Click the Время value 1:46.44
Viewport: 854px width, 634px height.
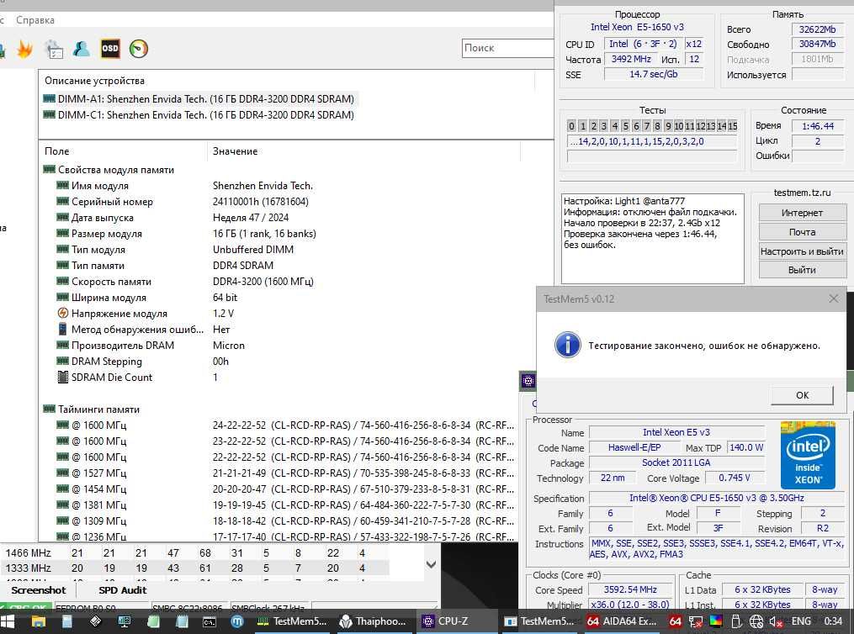tap(818, 126)
